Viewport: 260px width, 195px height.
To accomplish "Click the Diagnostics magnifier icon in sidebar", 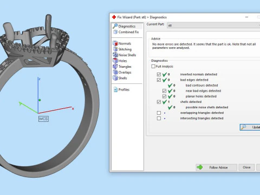I will click(115, 26).
